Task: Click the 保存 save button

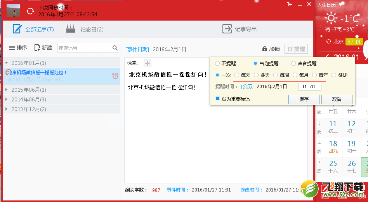Action: [304, 99]
